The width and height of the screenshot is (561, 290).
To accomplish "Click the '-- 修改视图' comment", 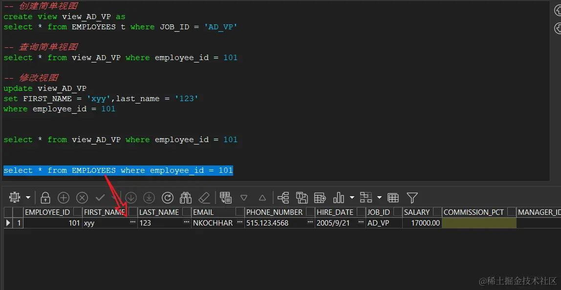I will pyautogui.click(x=31, y=78).
